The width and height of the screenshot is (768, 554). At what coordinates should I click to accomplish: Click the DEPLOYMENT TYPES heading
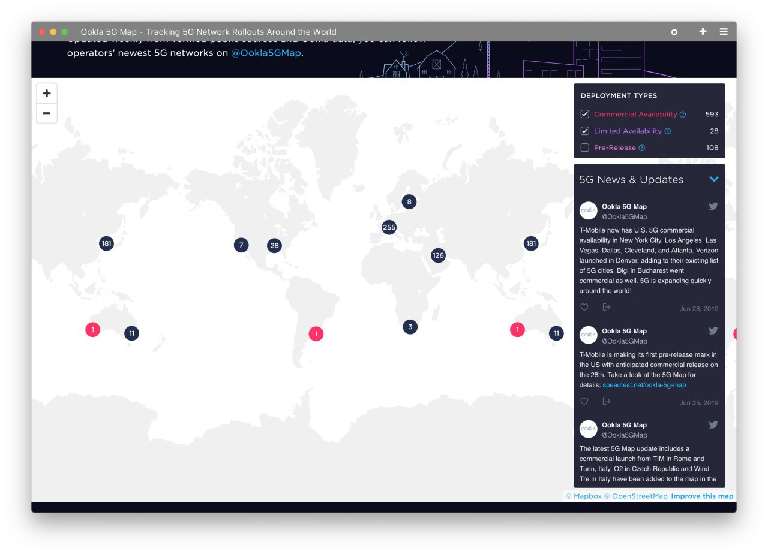pos(619,96)
